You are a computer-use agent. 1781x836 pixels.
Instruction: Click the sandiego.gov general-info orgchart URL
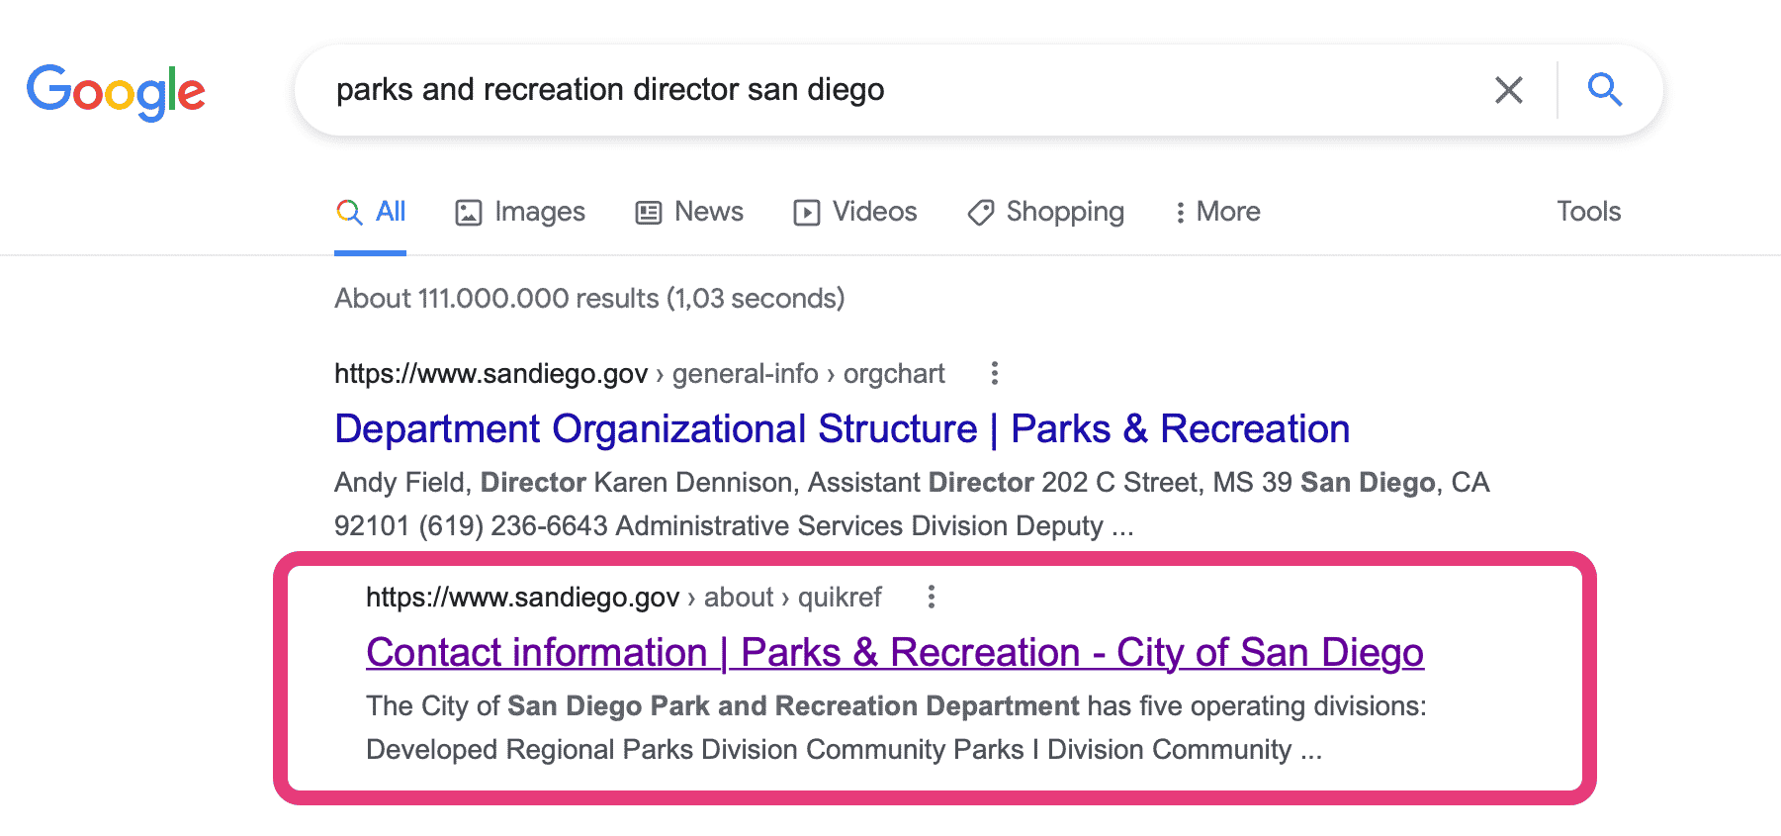coord(640,374)
